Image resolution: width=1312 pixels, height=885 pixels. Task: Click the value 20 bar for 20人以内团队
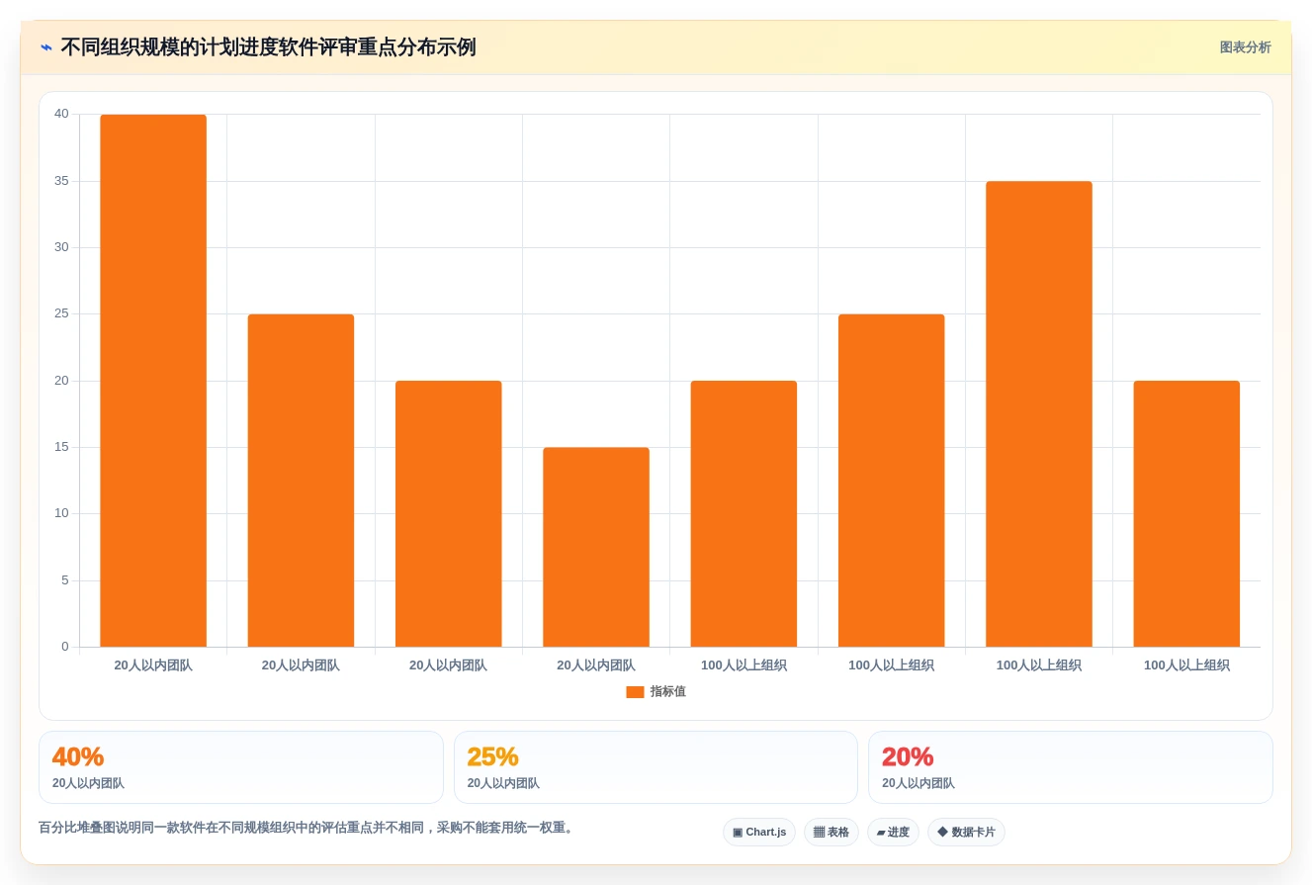pos(449,514)
